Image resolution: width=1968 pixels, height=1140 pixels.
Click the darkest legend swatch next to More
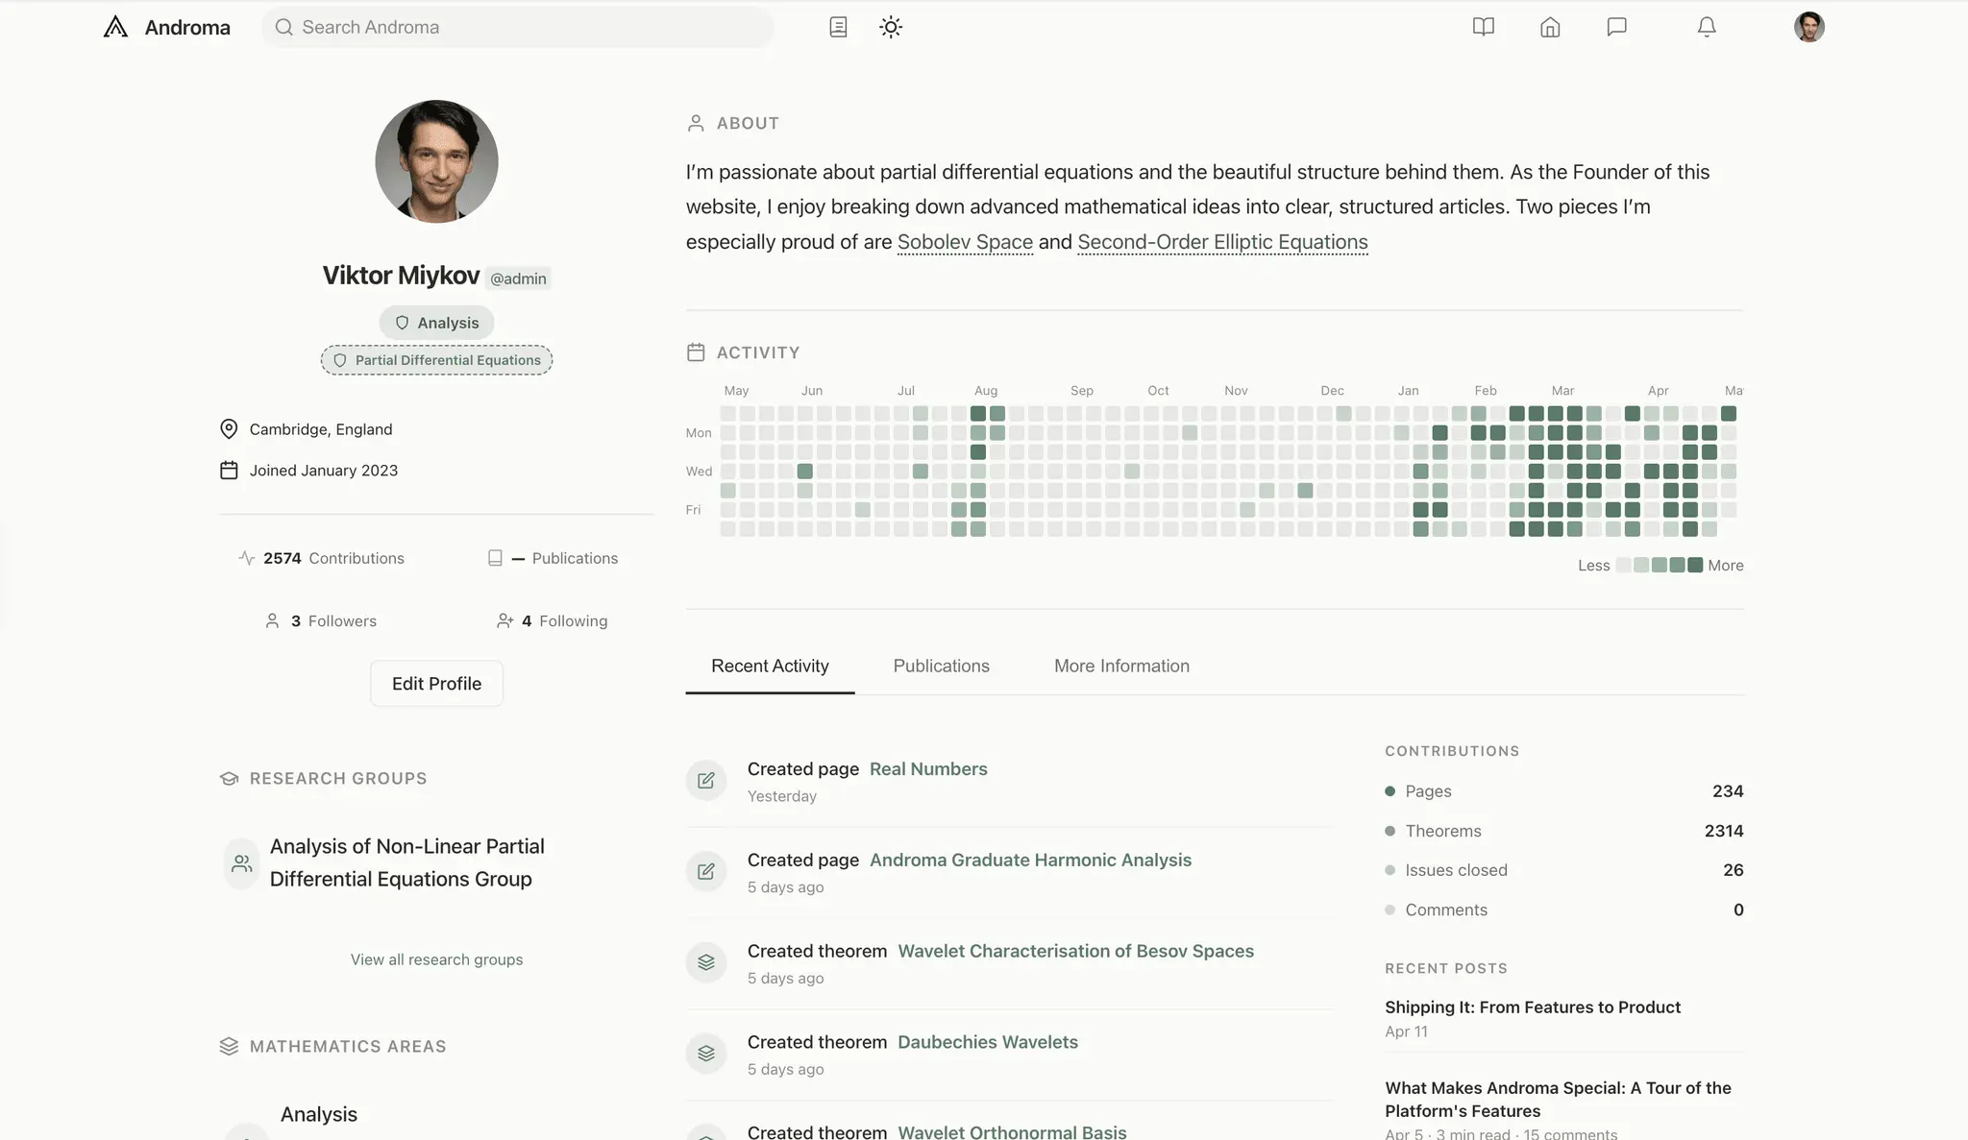1695,565
